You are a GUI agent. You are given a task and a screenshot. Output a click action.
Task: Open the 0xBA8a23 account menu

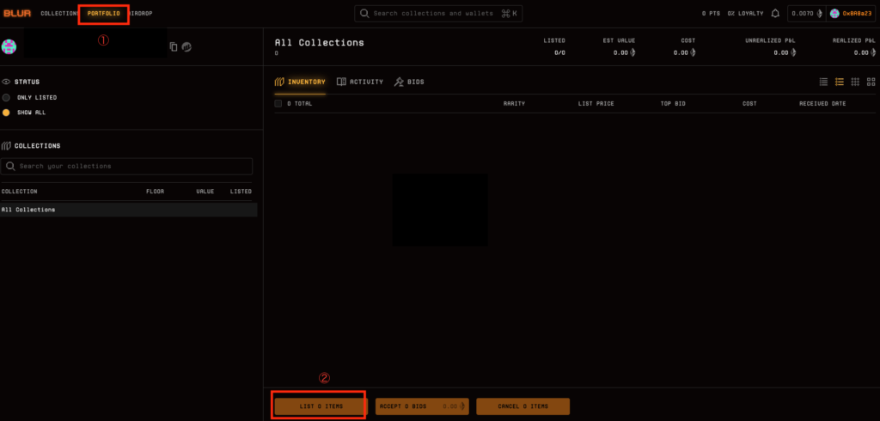[851, 14]
